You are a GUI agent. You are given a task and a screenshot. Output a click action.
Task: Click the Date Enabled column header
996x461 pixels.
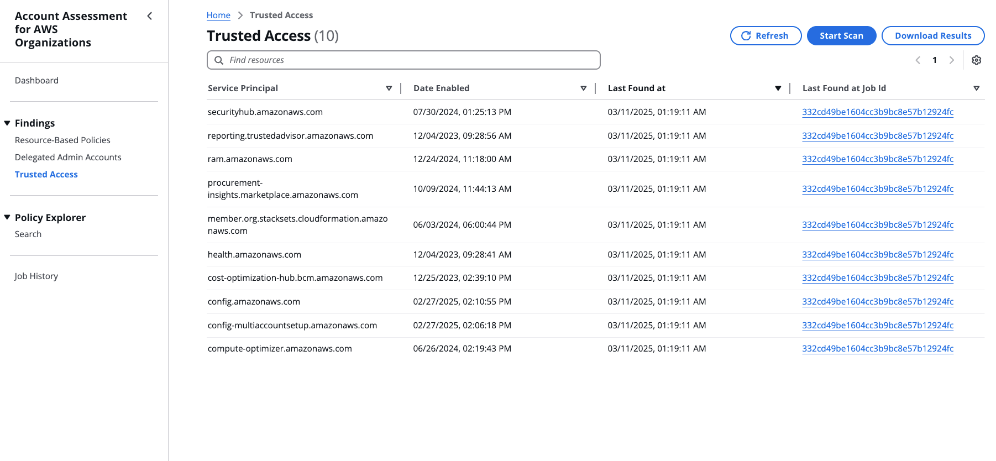[441, 88]
